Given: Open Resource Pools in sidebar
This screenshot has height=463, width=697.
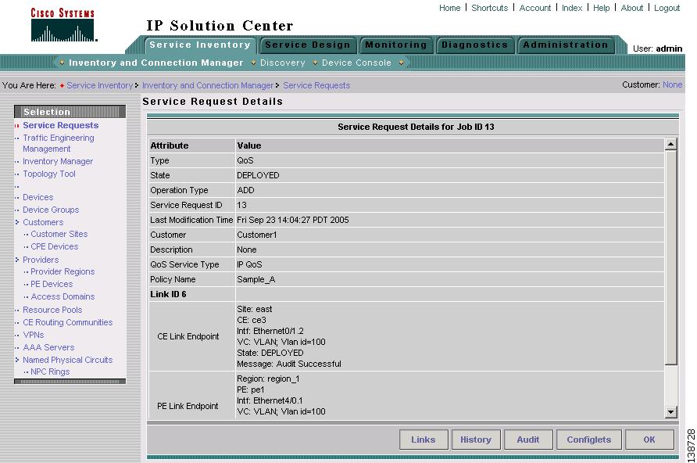Looking at the screenshot, I should 52,310.
